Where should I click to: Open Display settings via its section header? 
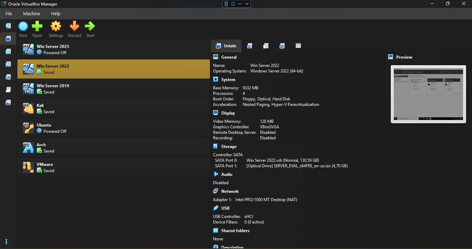tap(228, 113)
